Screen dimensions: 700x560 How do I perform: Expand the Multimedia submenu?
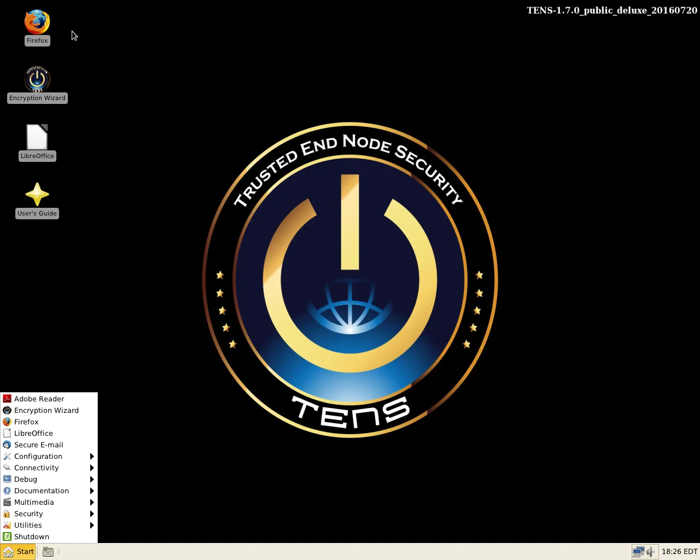(x=34, y=502)
